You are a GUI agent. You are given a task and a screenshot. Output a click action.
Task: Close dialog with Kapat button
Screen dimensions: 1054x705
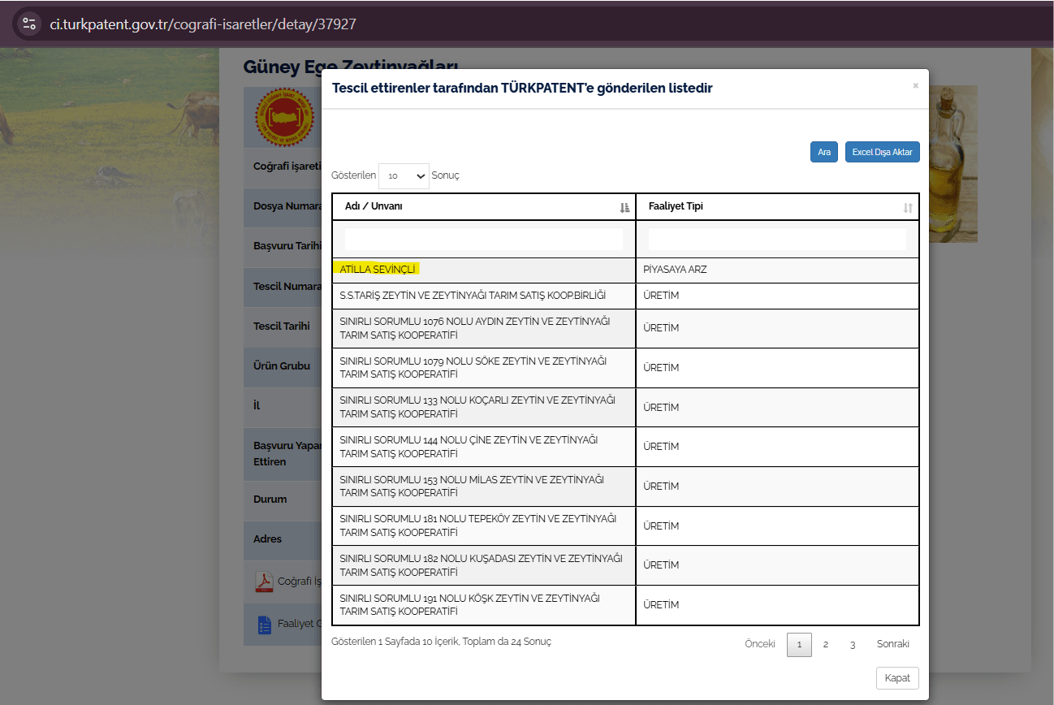click(x=897, y=678)
